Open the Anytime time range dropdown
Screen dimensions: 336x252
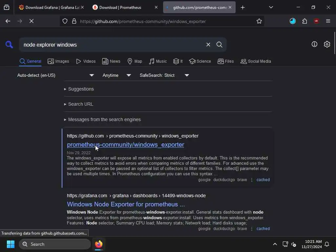116,75
